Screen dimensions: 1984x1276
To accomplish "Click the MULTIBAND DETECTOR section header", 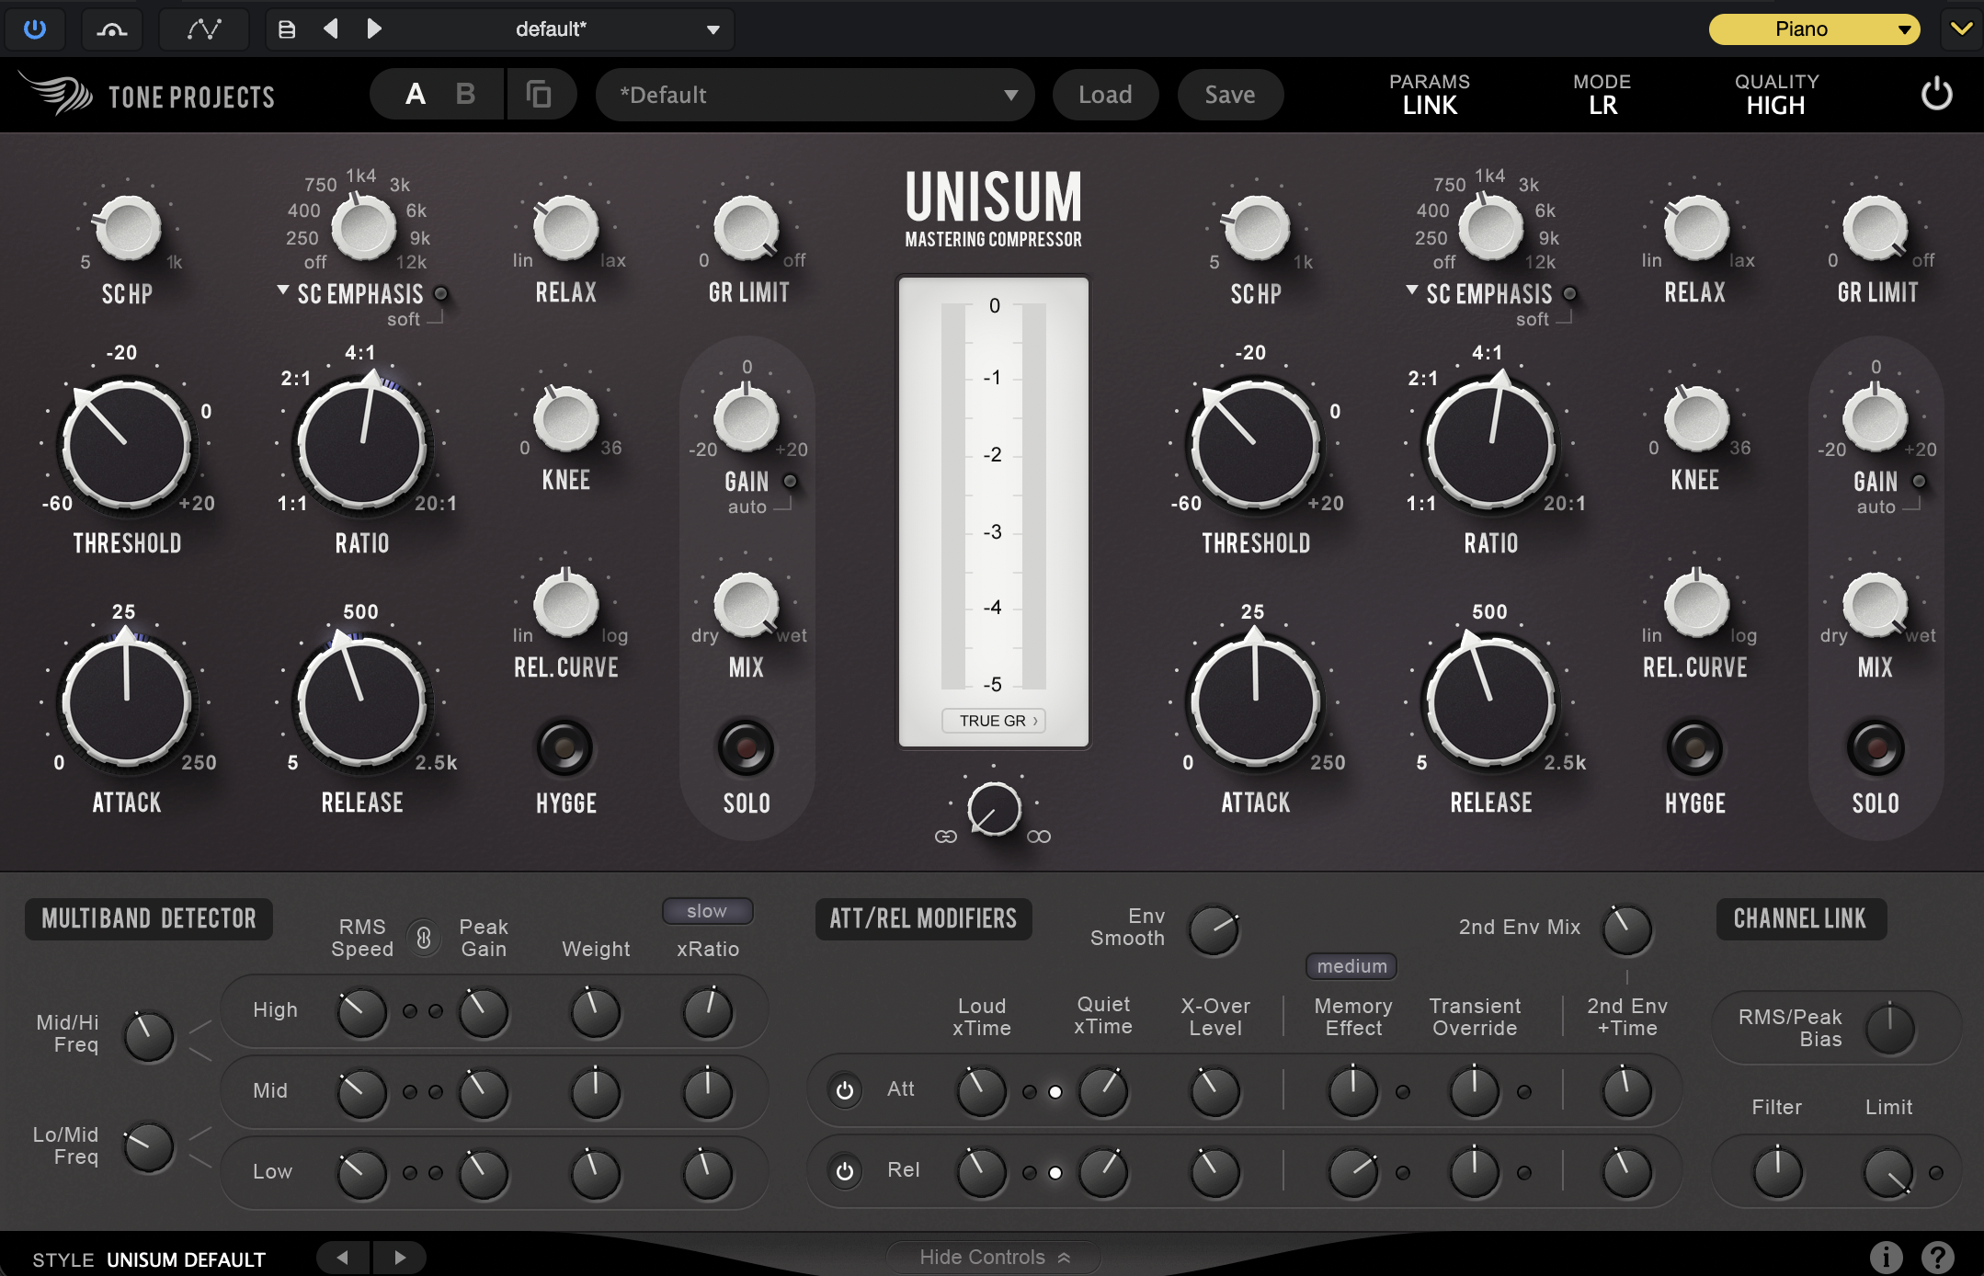I will (x=149, y=918).
